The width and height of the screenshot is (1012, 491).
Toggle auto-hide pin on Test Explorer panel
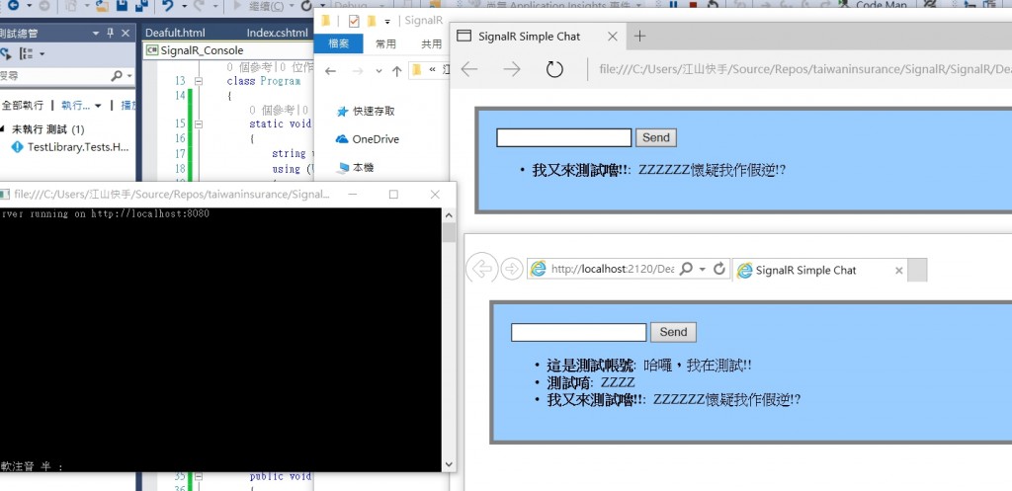click(111, 33)
